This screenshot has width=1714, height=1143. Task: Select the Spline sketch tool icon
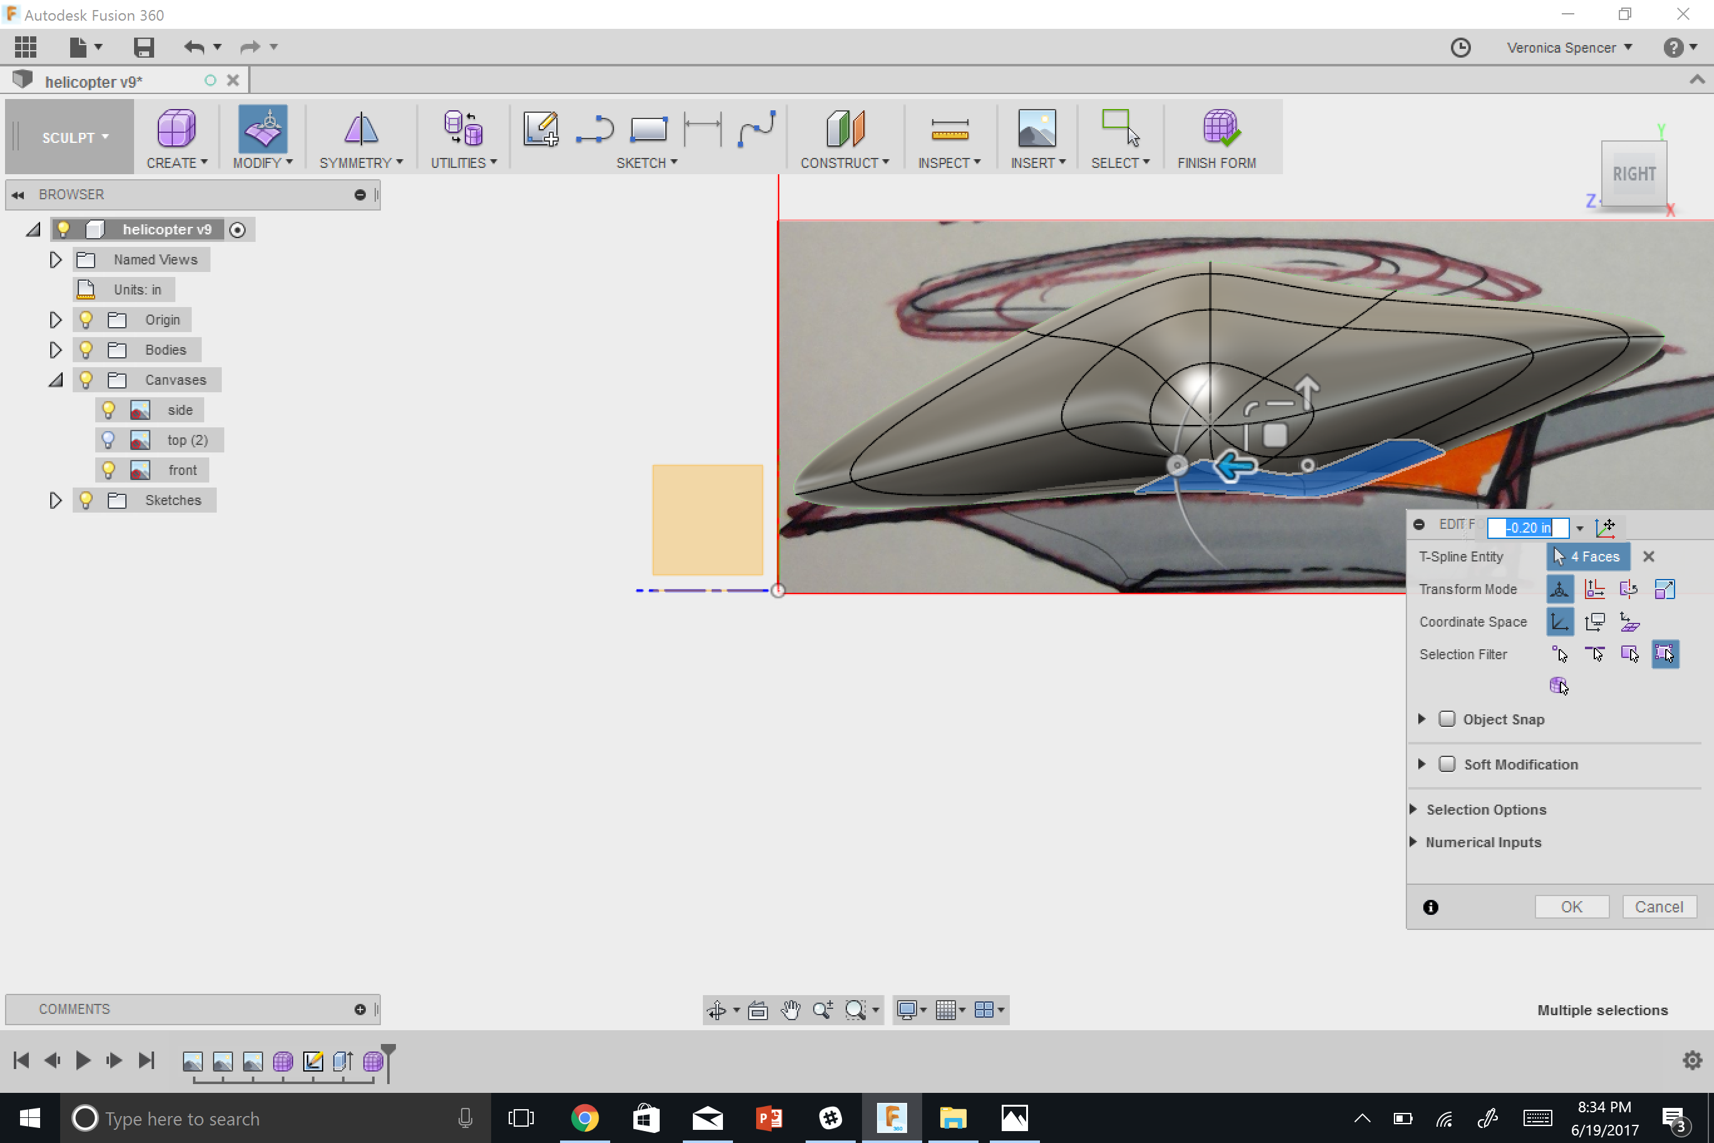point(756,129)
